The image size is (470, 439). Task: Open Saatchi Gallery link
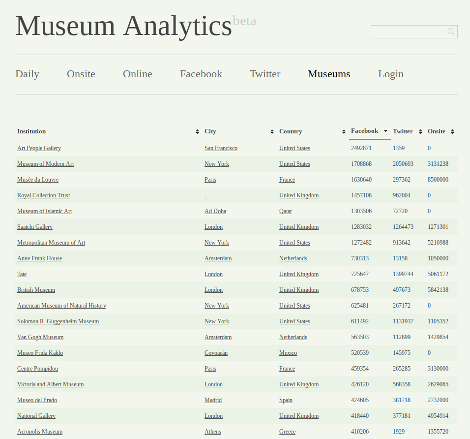coord(35,227)
